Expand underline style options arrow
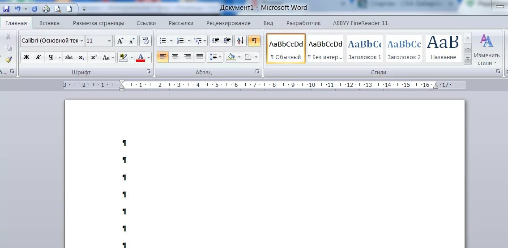 tap(60, 57)
